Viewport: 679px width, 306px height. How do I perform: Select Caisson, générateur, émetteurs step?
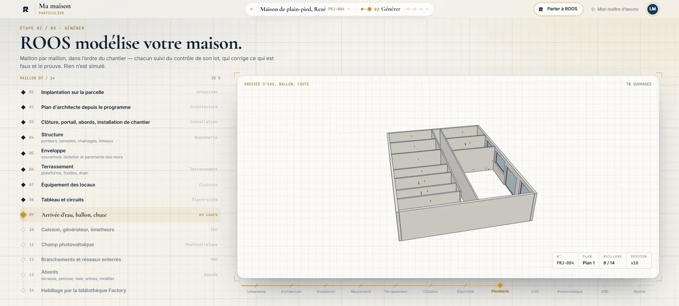coord(120,229)
